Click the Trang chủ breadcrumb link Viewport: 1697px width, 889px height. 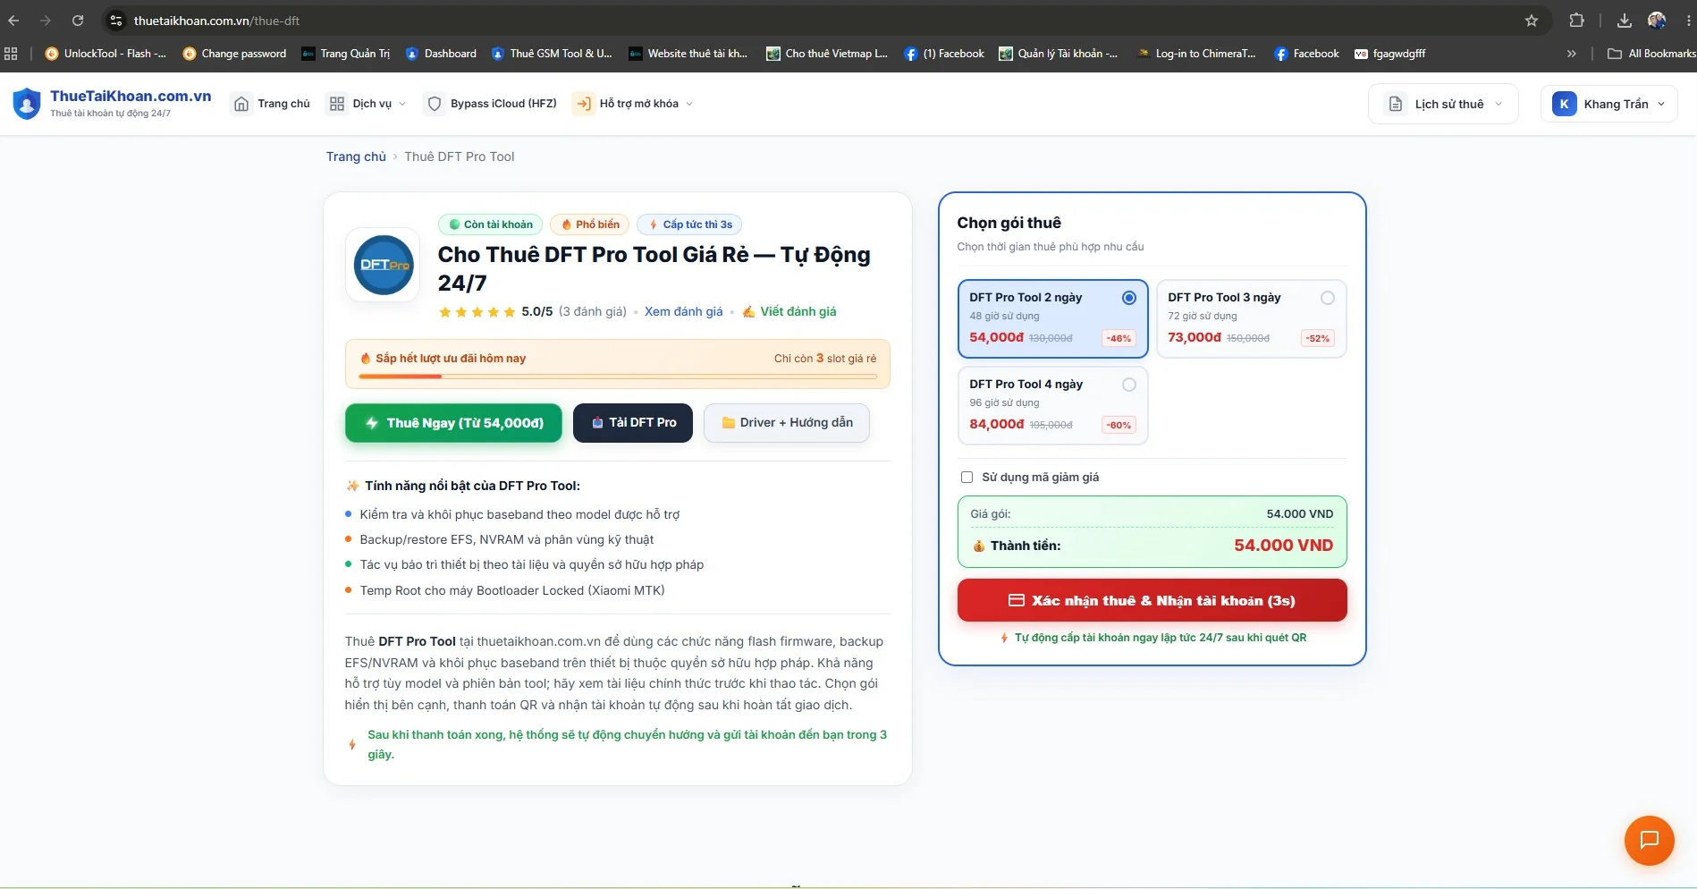[356, 157]
